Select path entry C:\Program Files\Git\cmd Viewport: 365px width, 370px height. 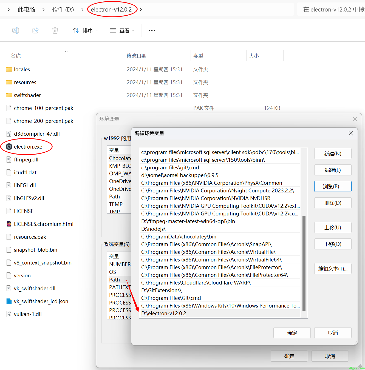(x=220, y=298)
